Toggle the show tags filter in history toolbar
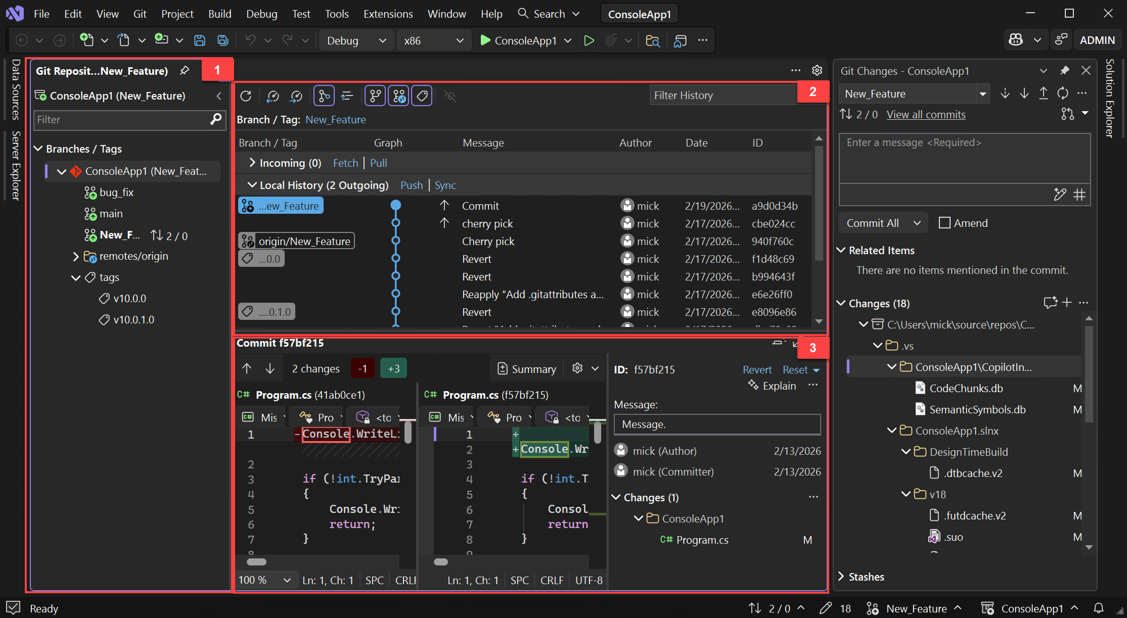The image size is (1127, 618). click(x=422, y=96)
